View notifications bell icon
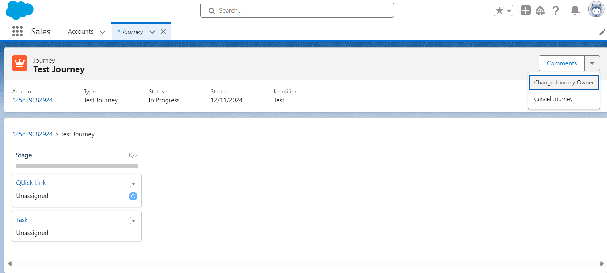This screenshot has width=607, height=273. point(575,11)
